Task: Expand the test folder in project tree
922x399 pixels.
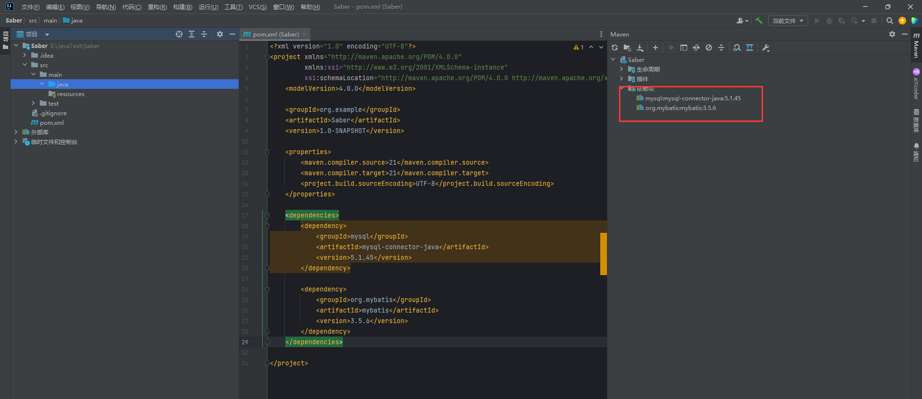Action: click(33, 103)
